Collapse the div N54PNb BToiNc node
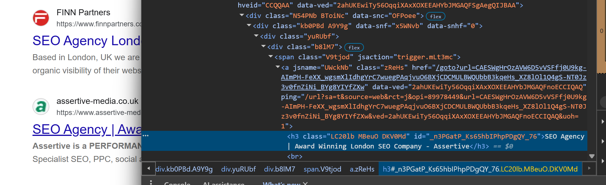606x185 pixels. point(242,15)
